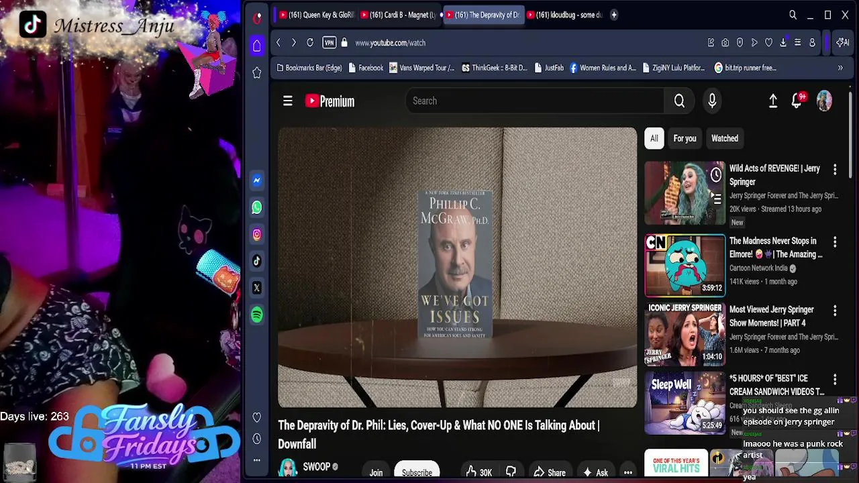
Task: Open the Aria AI assistant button
Action: pyautogui.click(x=842, y=43)
